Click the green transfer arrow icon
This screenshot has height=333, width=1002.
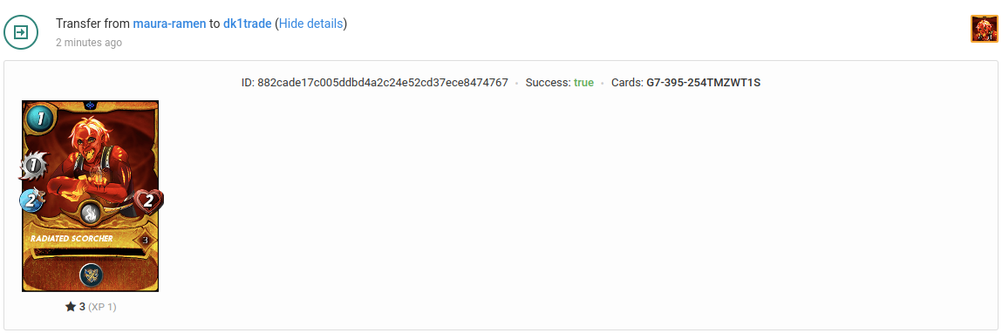[x=20, y=32]
